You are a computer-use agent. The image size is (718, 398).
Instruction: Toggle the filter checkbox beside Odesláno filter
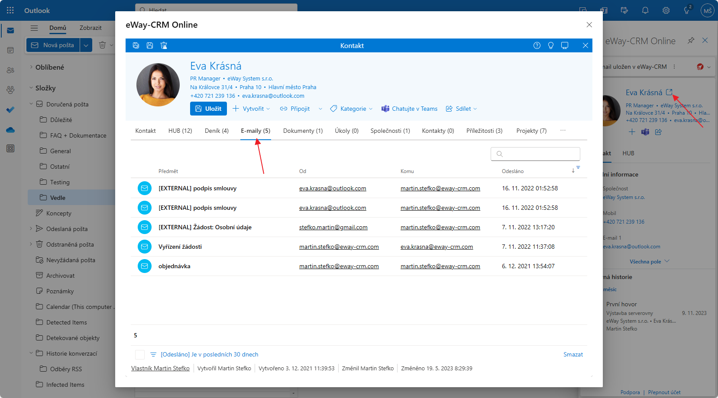(140, 355)
